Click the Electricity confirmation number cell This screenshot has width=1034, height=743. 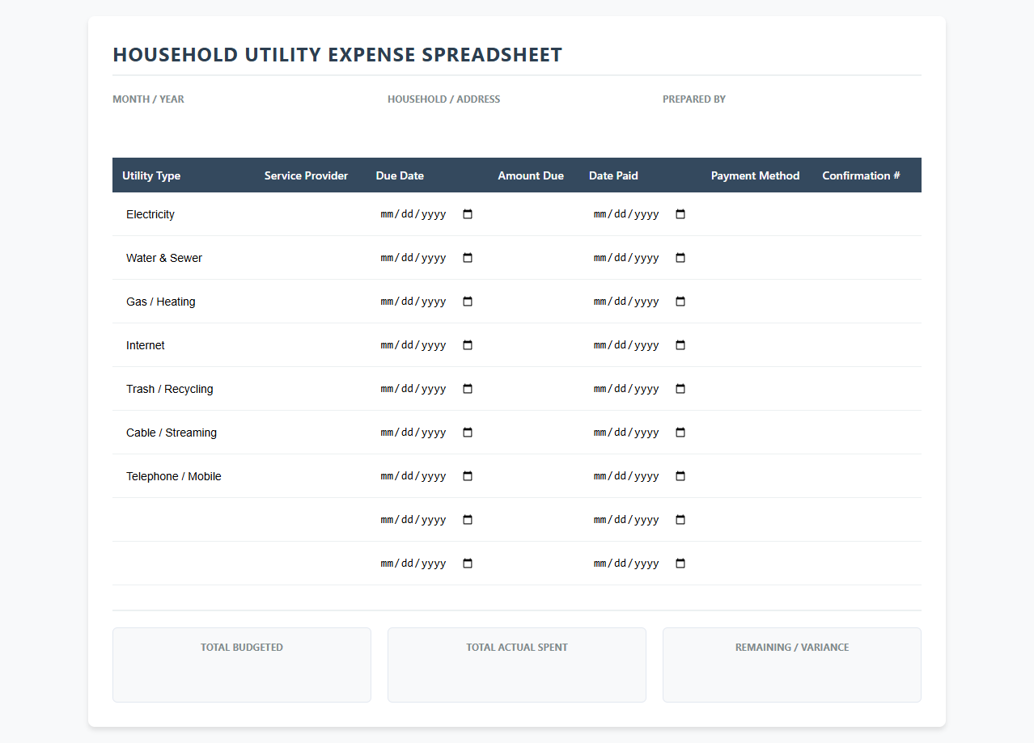click(x=867, y=214)
